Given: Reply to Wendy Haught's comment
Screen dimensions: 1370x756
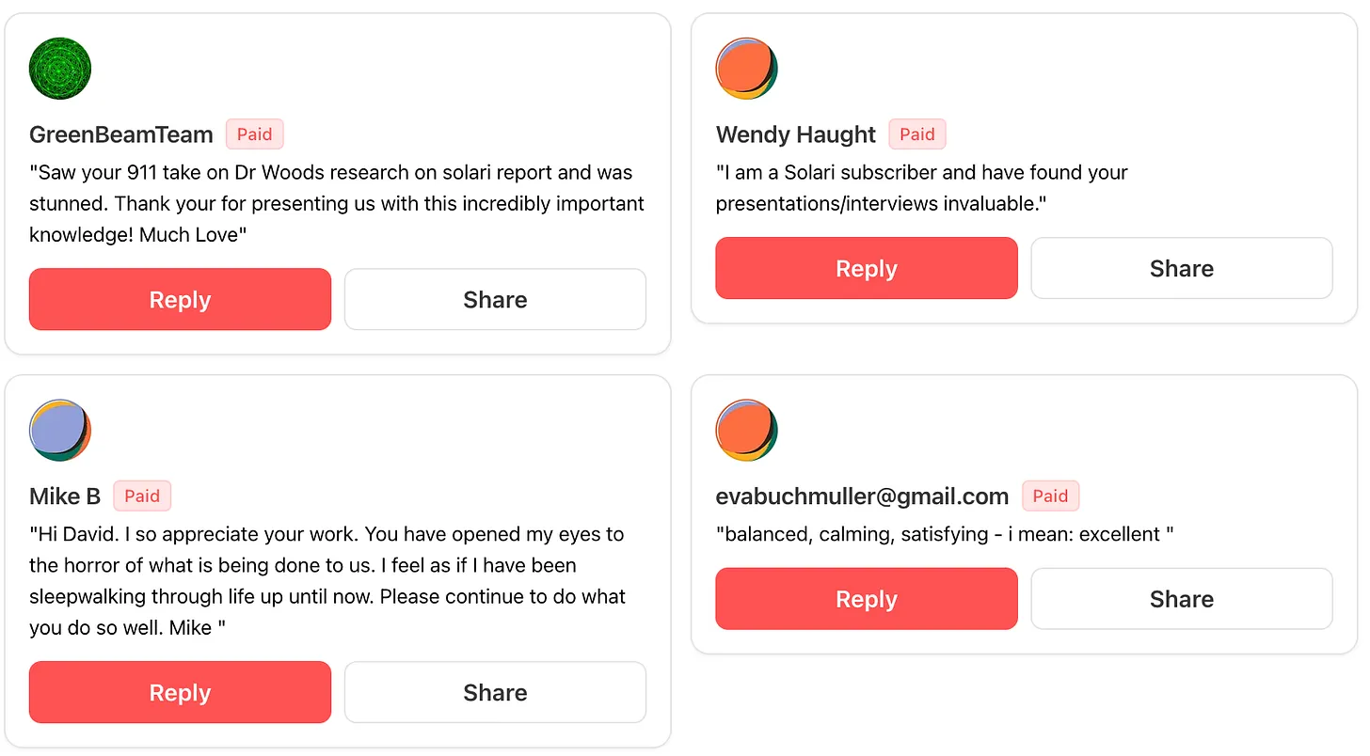Looking at the screenshot, I should [866, 269].
